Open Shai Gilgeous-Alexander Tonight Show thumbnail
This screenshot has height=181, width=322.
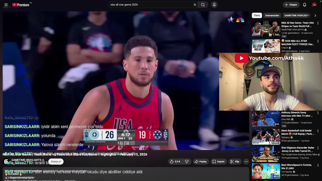click(x=266, y=154)
